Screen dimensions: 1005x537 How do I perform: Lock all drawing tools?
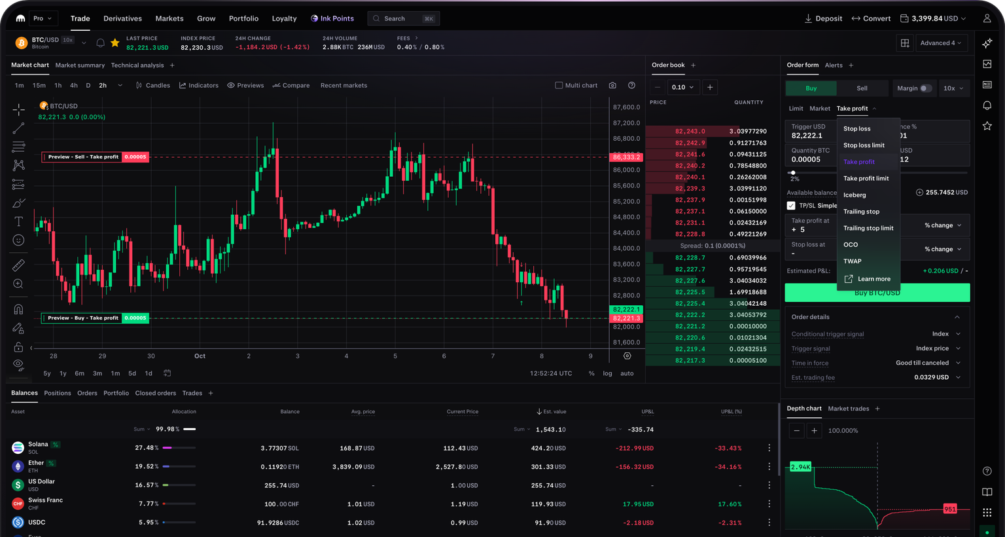tap(18, 347)
